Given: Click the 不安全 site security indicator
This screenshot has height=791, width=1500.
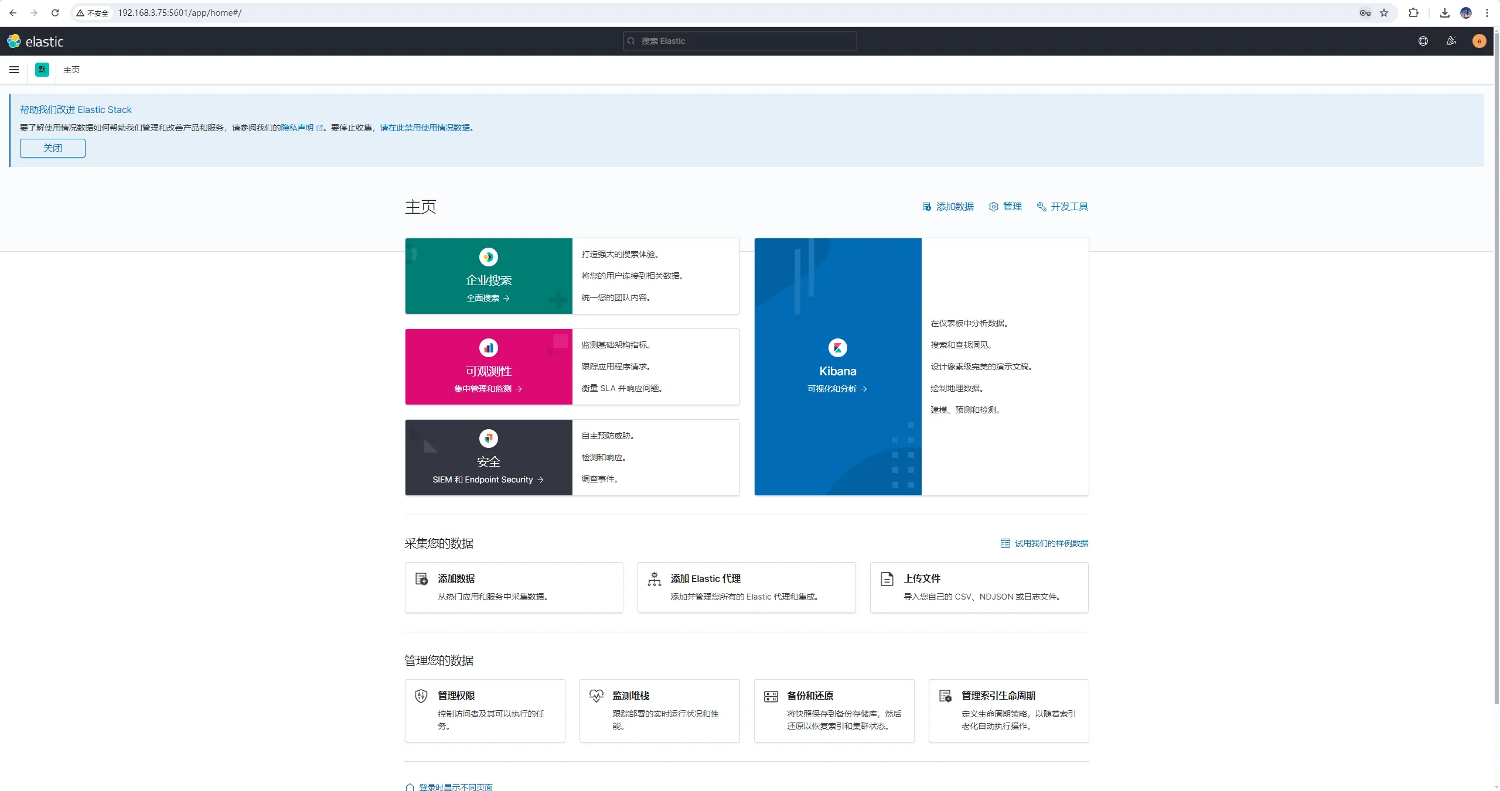Looking at the screenshot, I should pos(93,13).
